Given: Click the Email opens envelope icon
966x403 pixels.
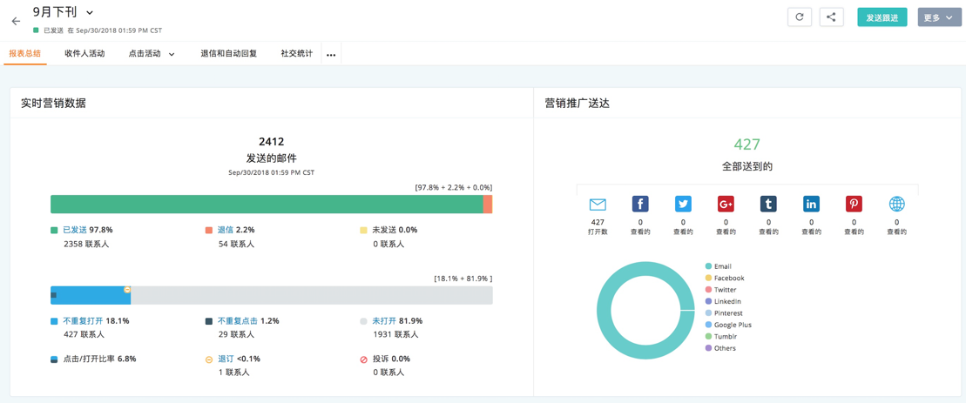Looking at the screenshot, I should click(598, 205).
